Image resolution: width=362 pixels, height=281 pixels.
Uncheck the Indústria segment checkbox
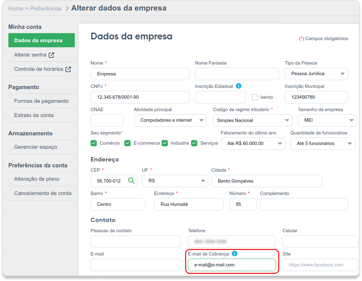(165, 143)
